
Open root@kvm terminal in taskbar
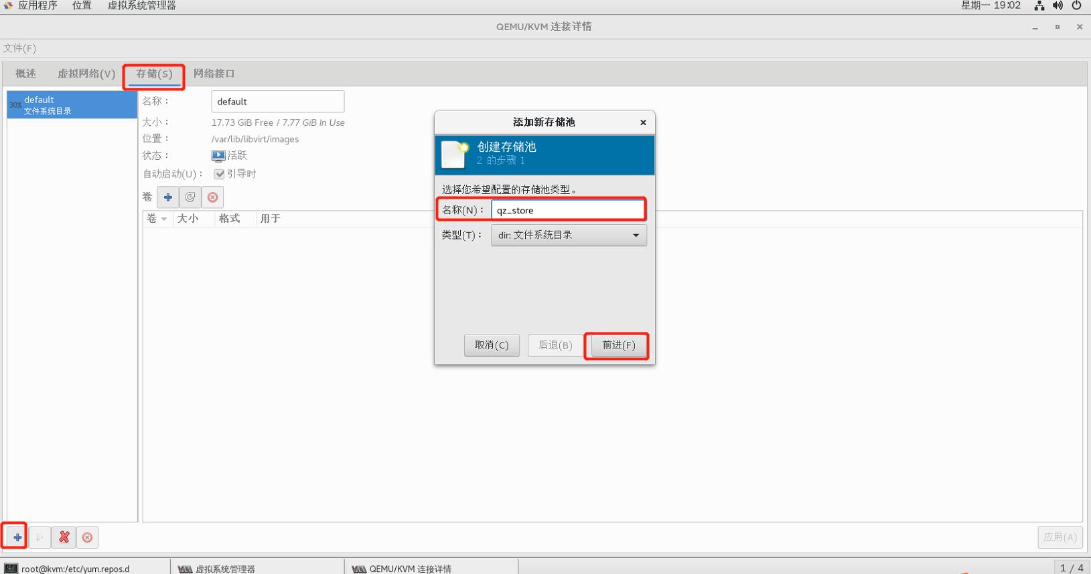pyautogui.click(x=86, y=568)
